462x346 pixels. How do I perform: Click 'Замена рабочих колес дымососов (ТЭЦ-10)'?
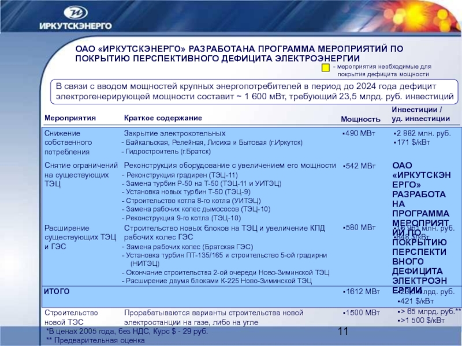pyautogui.click(x=196, y=209)
